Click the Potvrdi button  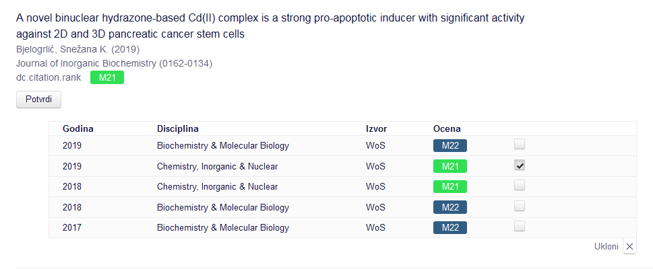(x=38, y=100)
